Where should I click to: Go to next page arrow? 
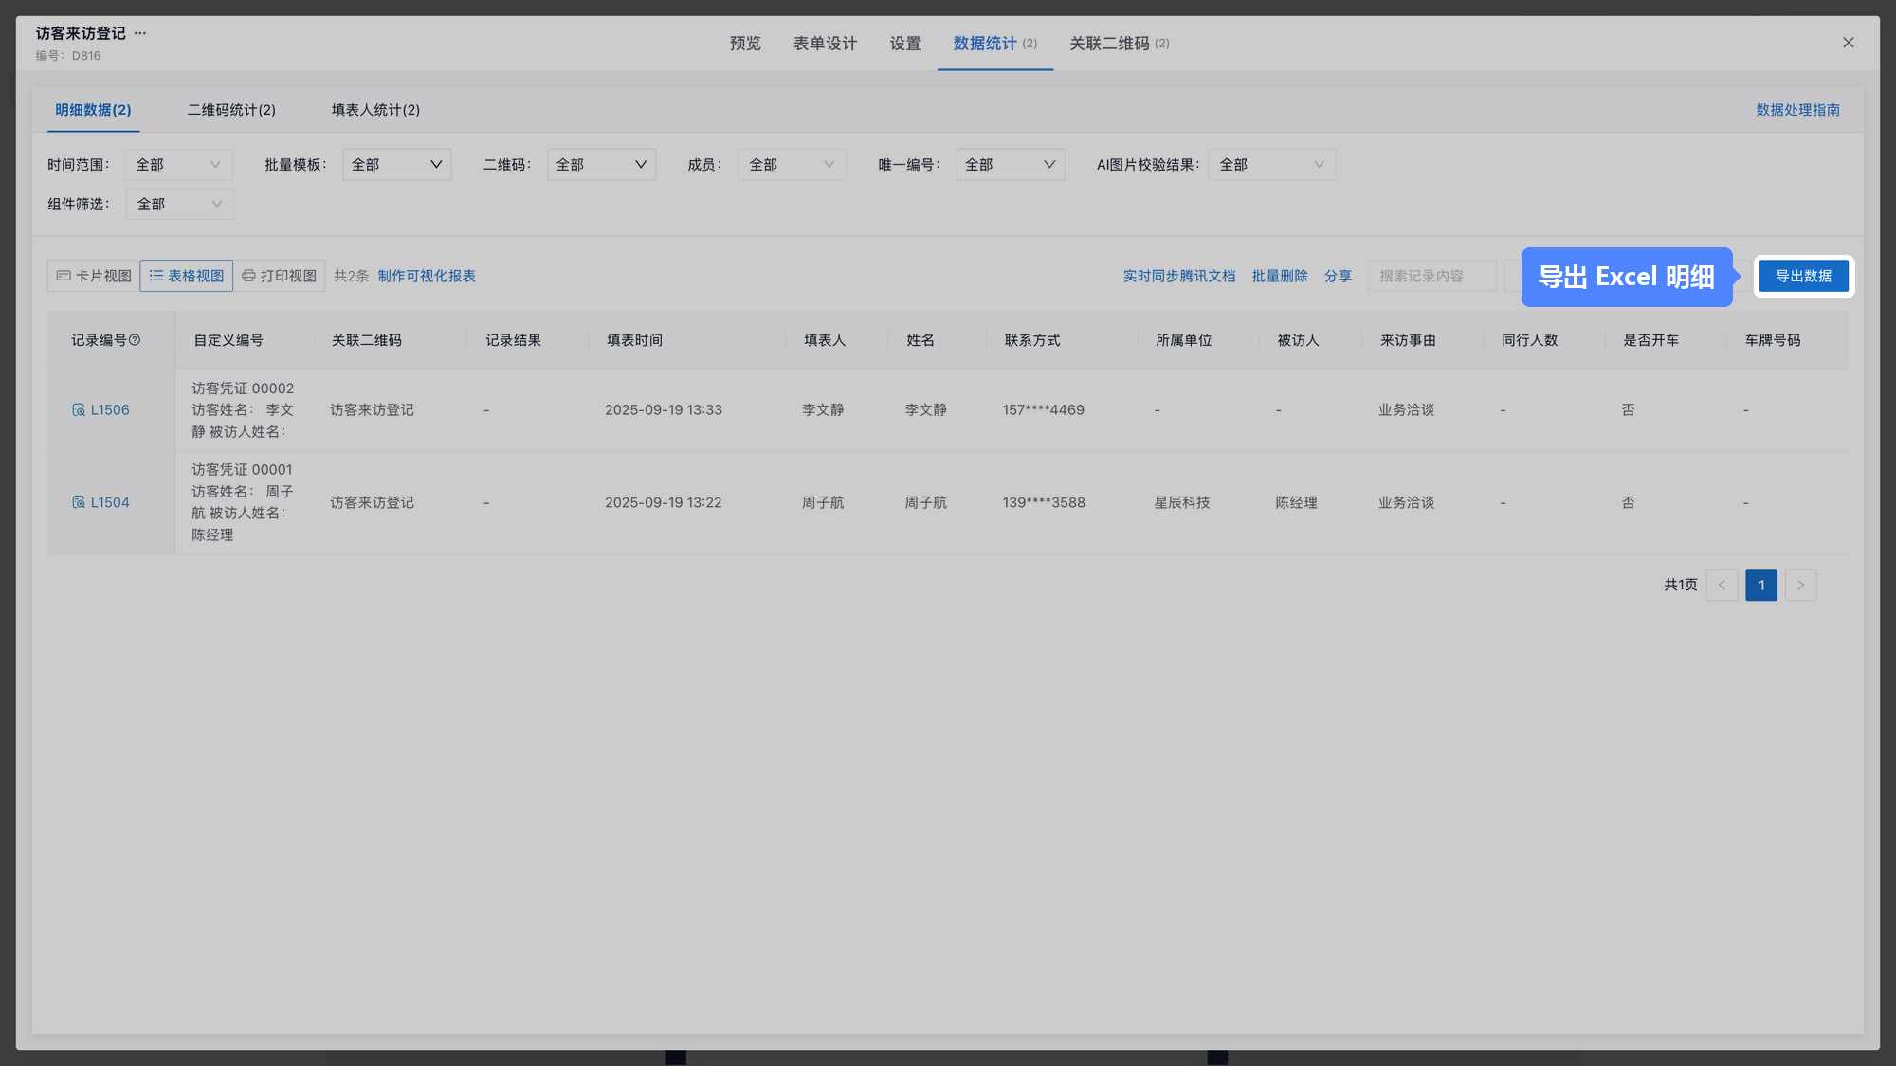click(1800, 585)
